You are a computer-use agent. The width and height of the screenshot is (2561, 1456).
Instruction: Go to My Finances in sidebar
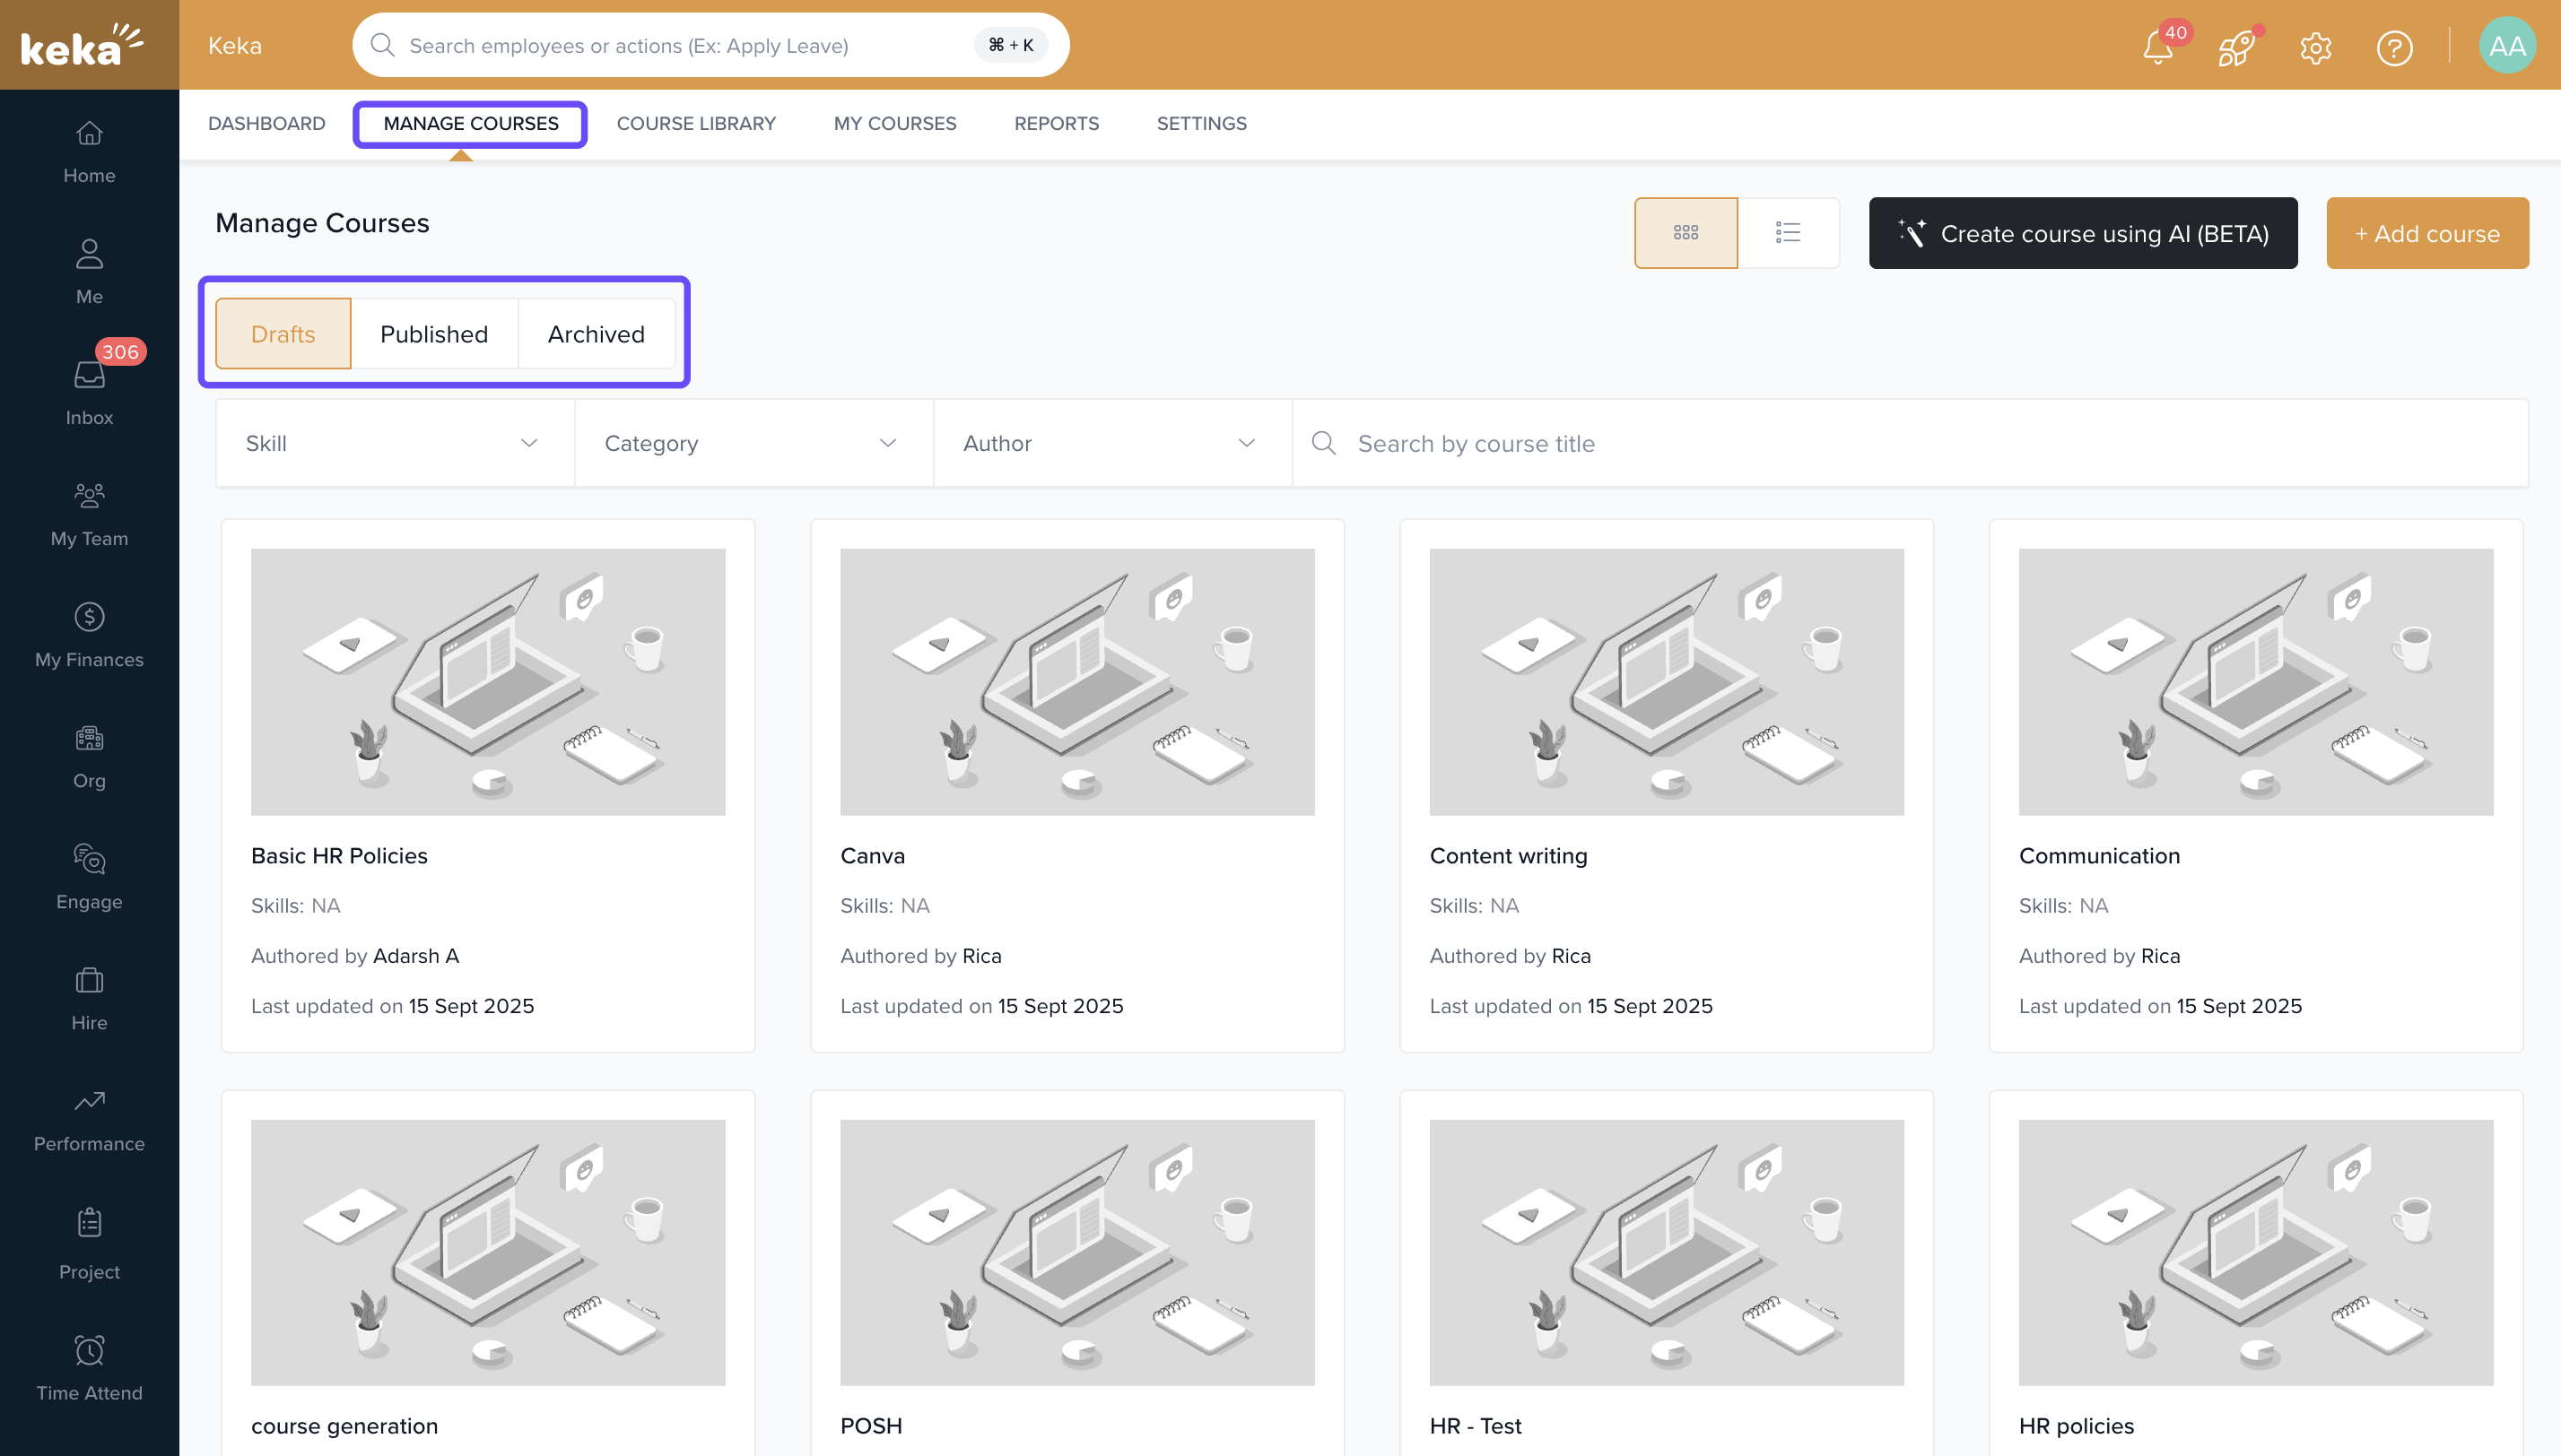89,634
